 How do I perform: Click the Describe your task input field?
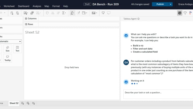[158, 94]
